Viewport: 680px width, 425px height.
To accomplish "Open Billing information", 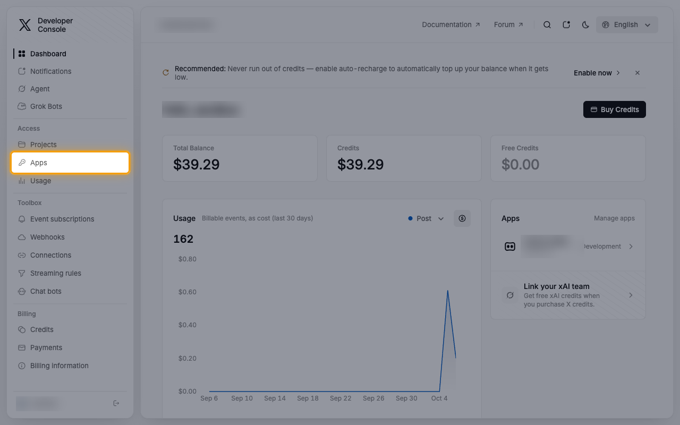I will pyautogui.click(x=70, y=365).
